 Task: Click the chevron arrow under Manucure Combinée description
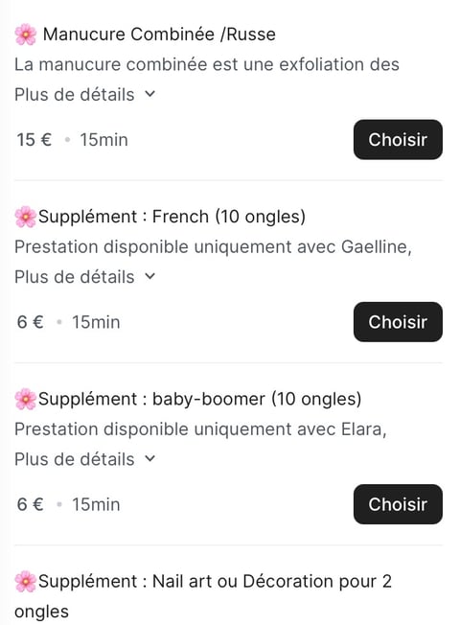(x=149, y=95)
